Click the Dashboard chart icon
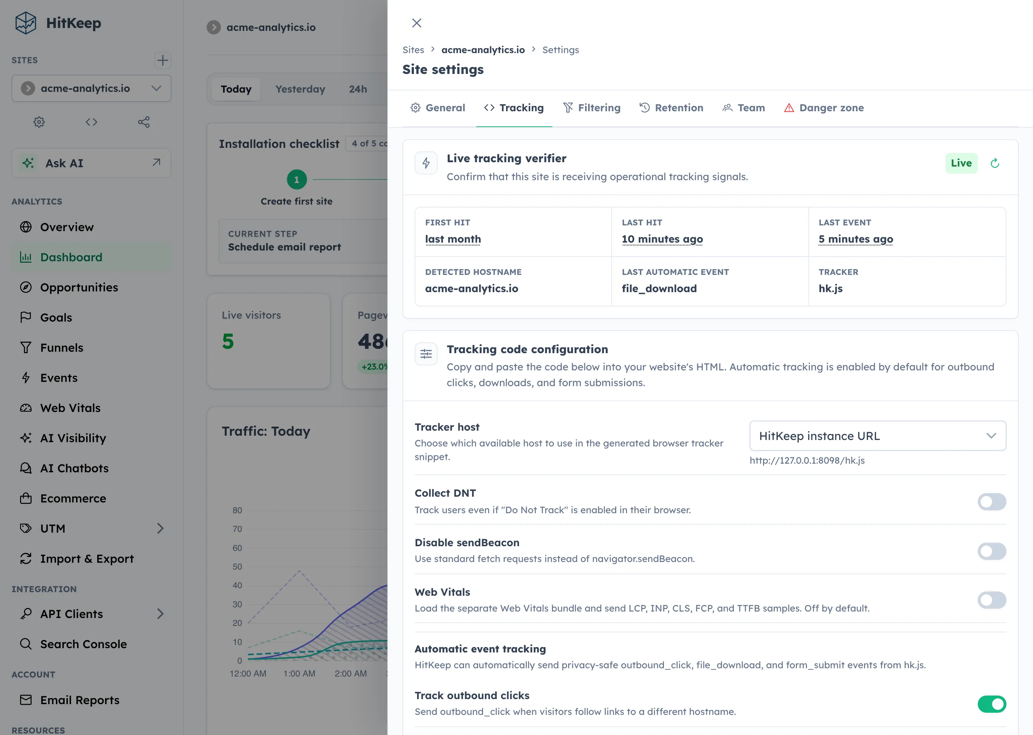The image size is (1033, 735). click(26, 257)
